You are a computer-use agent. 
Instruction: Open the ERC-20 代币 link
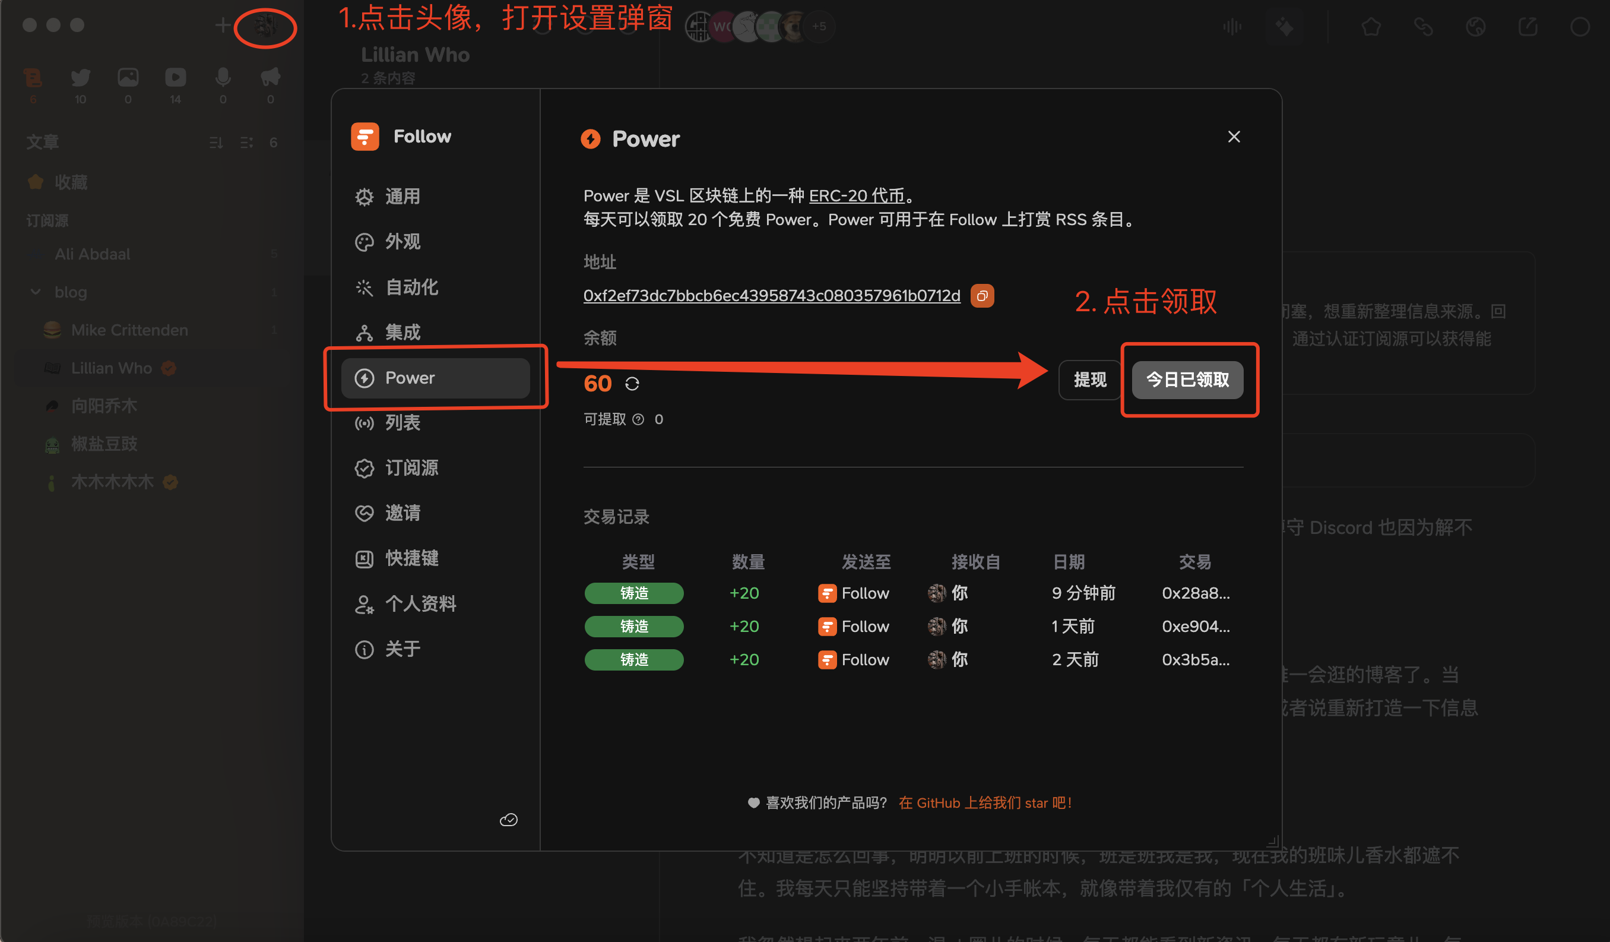click(x=857, y=195)
